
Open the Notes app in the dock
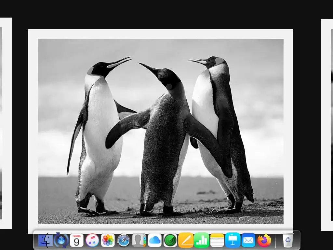click(x=217, y=241)
